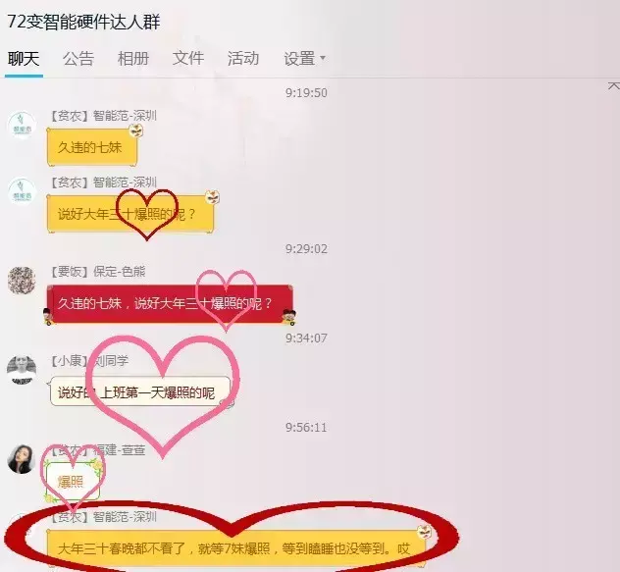The height and width of the screenshot is (572, 620).
Task: Open 保定-色熊 user avatar
Action: [x=22, y=281]
